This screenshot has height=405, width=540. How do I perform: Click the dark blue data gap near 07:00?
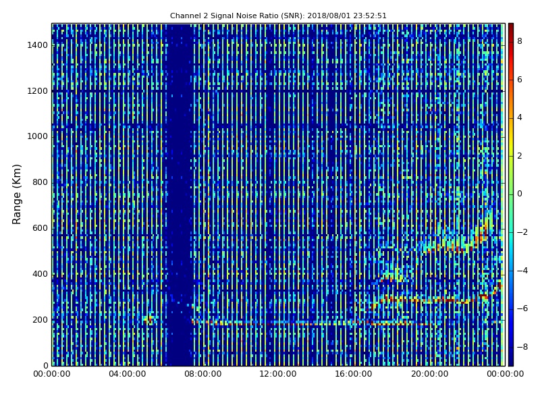[x=179, y=194]
